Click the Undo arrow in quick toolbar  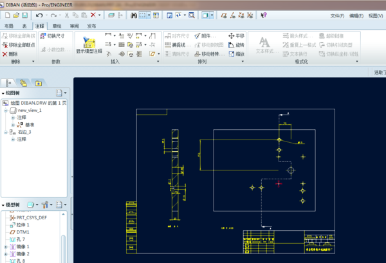coord(39,14)
